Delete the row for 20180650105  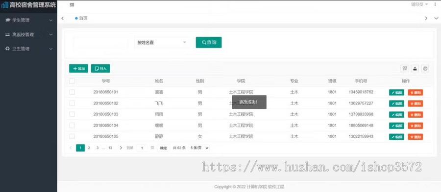(416, 137)
